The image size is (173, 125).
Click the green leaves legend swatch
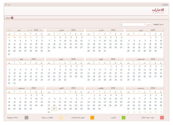[x=124, y=118]
